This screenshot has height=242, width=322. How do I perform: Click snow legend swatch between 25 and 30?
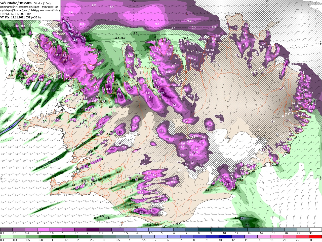303,230
